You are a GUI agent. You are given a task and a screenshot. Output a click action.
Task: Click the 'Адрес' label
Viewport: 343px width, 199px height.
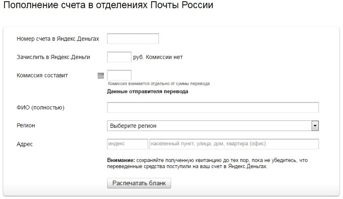tap(24, 144)
